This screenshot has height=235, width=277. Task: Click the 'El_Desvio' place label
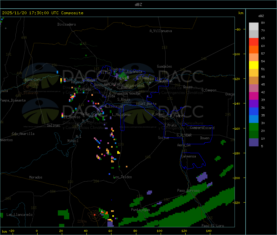click(x=72, y=117)
